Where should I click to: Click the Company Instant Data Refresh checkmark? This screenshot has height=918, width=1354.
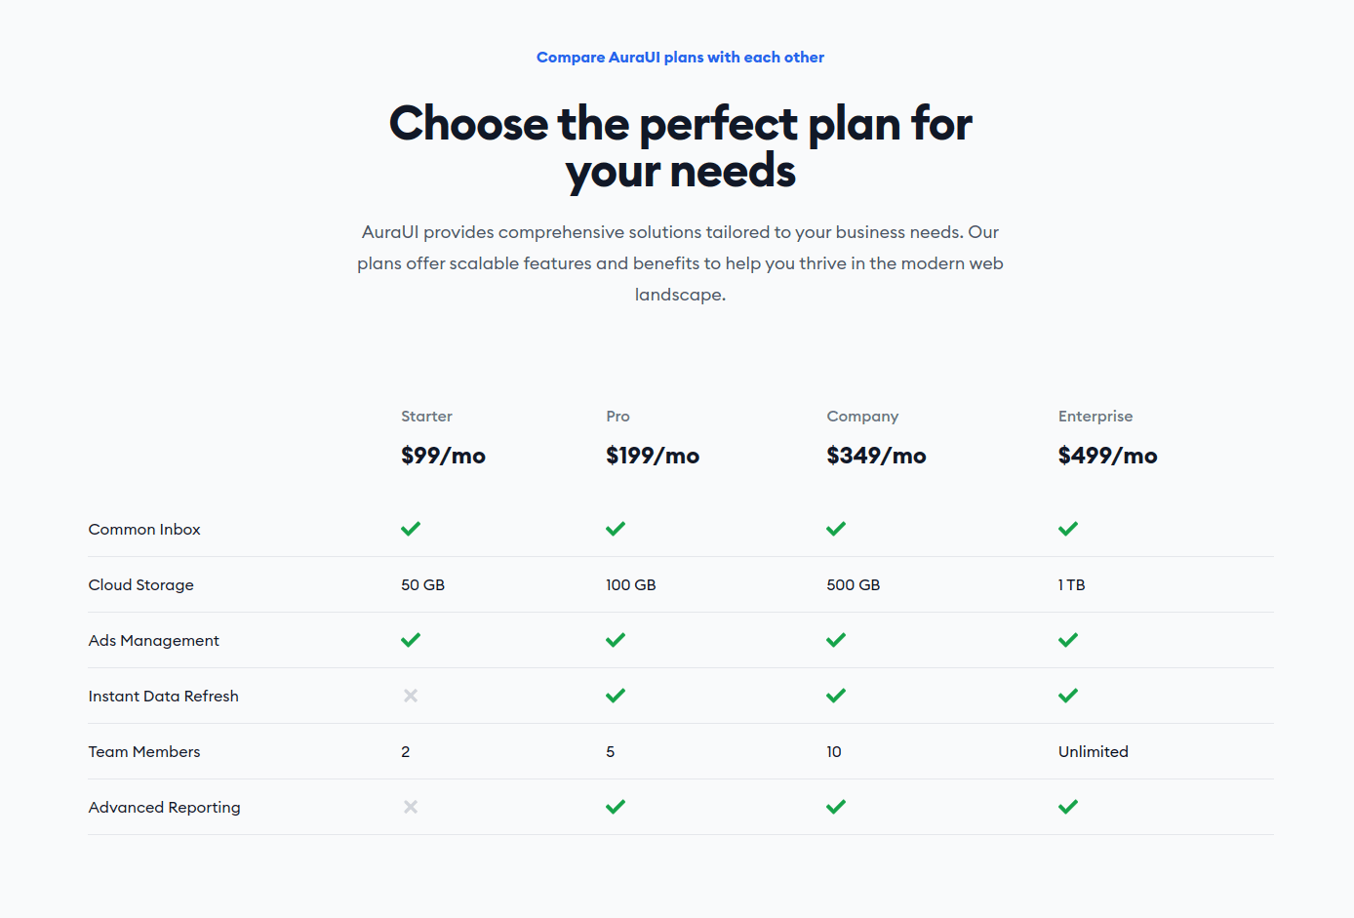(x=836, y=696)
